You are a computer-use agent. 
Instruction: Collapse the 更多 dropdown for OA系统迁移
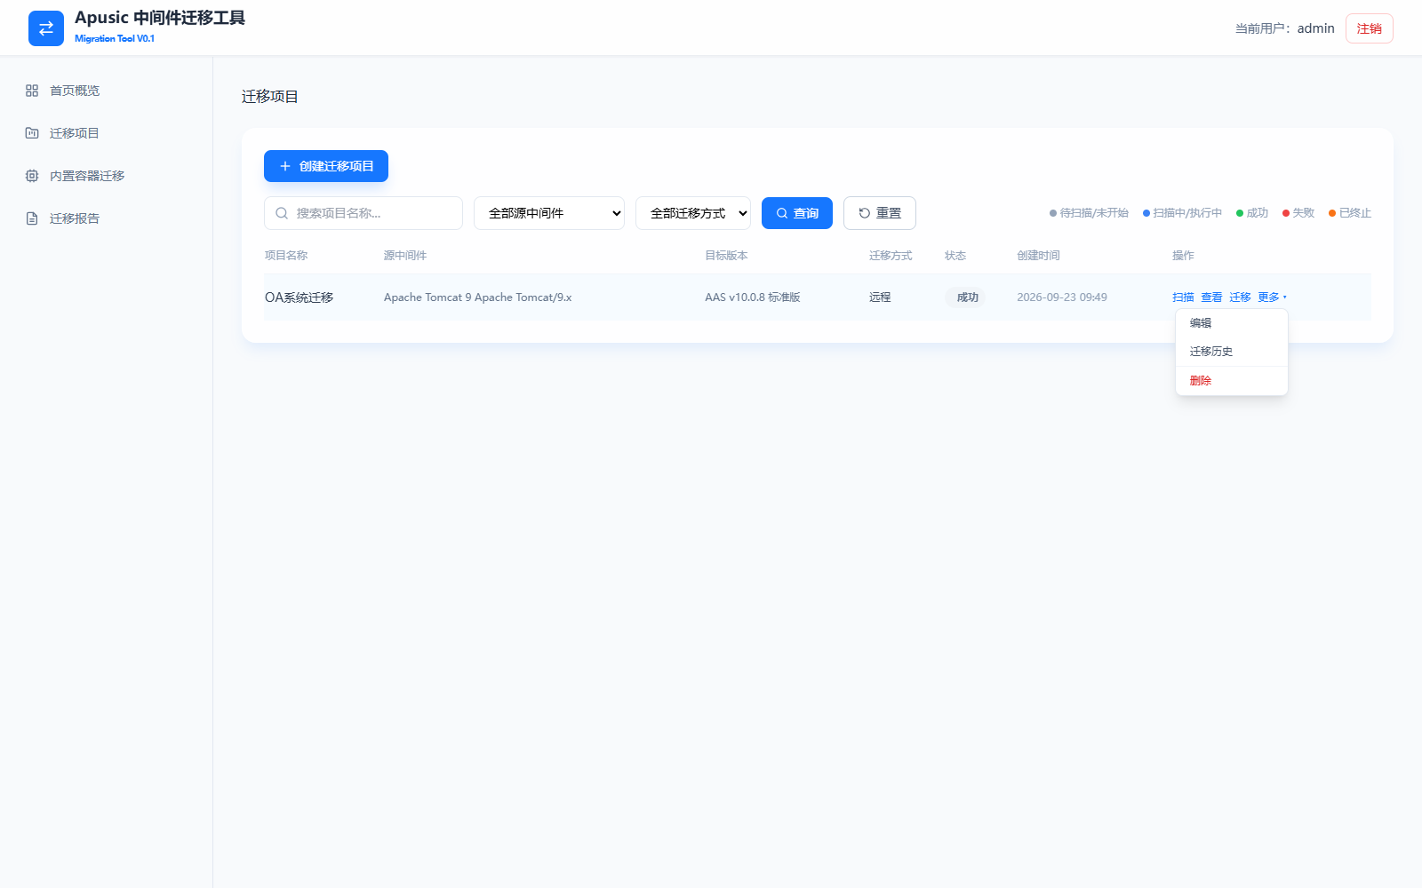coord(1272,297)
